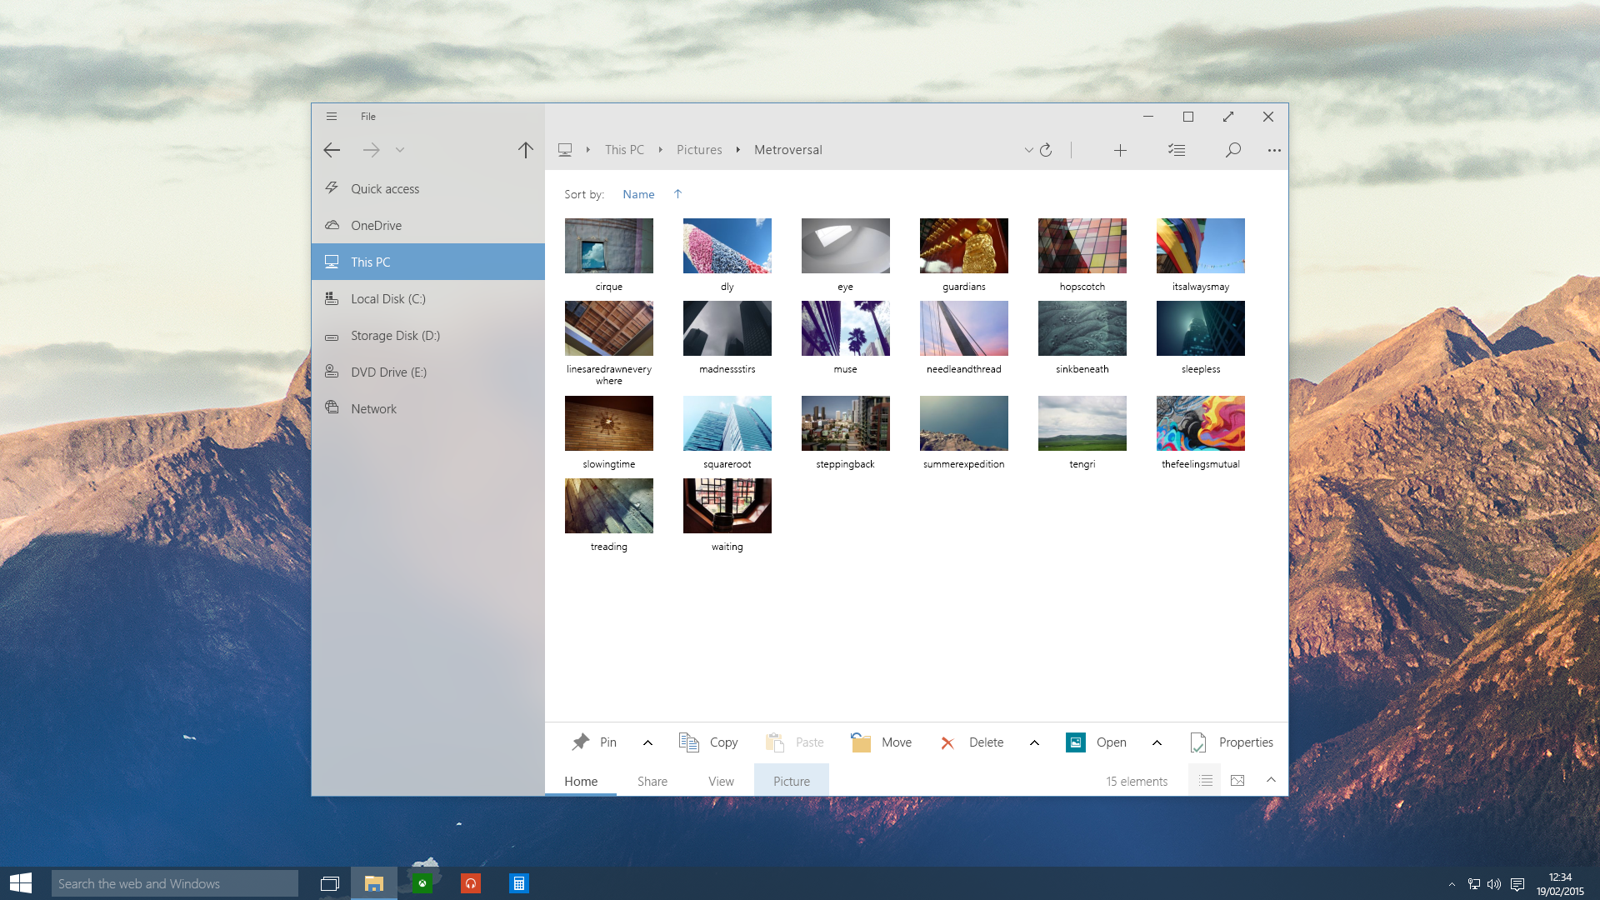Viewport: 1600px width, 900px height.
Task: Click the back arrow navigation icon
Action: (x=332, y=150)
